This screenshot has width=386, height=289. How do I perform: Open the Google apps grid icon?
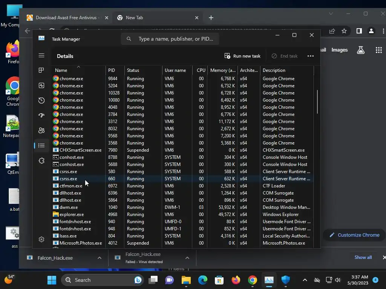pyautogui.click(x=378, y=50)
